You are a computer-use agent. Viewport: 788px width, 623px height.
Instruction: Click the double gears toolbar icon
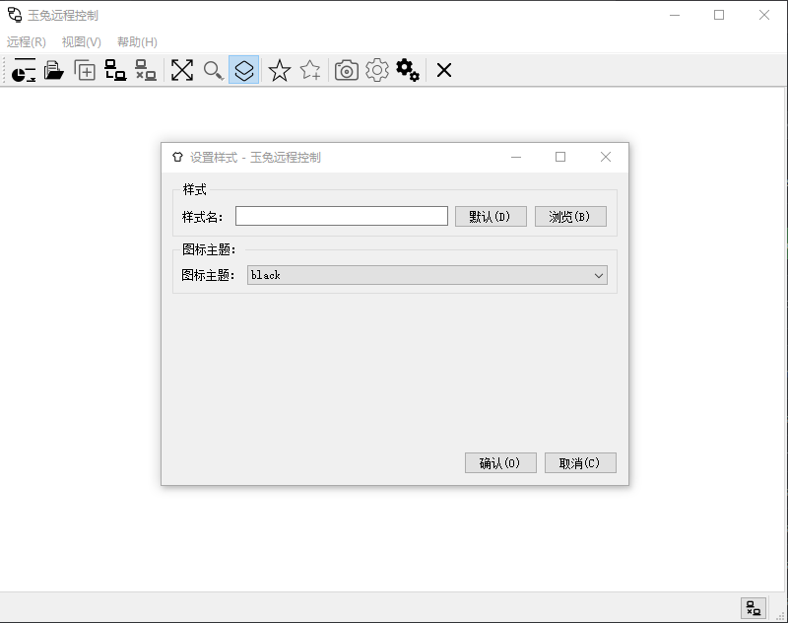point(408,70)
